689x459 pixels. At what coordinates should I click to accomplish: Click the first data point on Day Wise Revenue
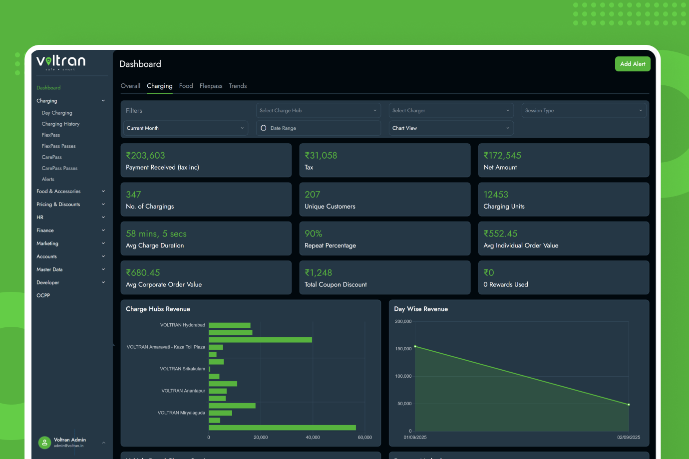pos(415,346)
